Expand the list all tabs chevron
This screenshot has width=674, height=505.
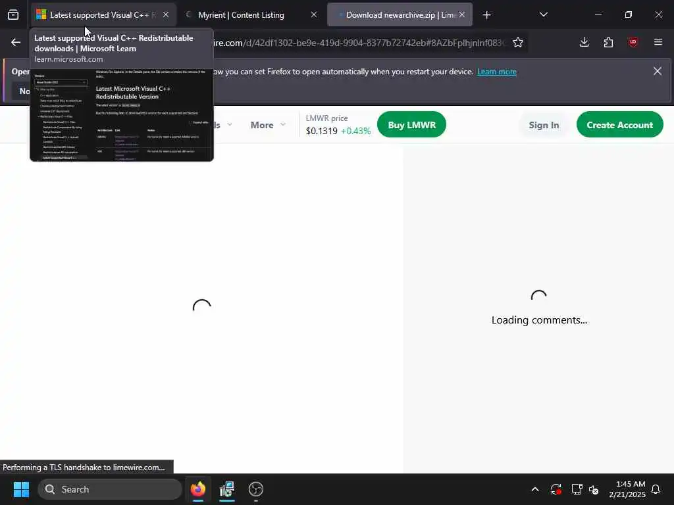point(543,15)
